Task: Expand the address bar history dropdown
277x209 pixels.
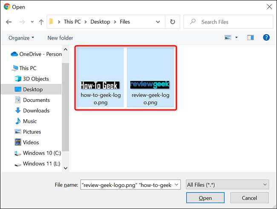Action: [x=158, y=22]
